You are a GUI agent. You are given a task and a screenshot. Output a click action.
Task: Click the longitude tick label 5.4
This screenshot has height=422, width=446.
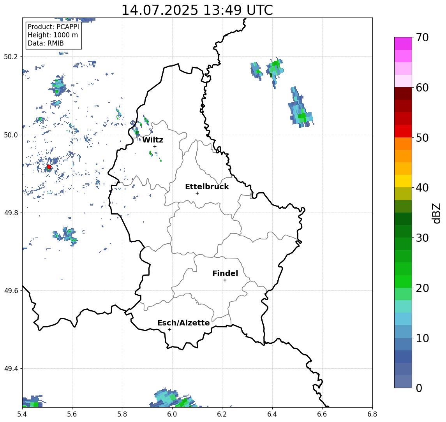tap(22, 414)
